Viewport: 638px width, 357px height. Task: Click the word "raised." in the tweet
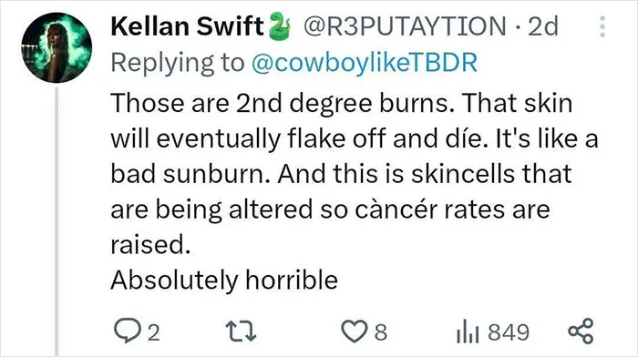150,245
